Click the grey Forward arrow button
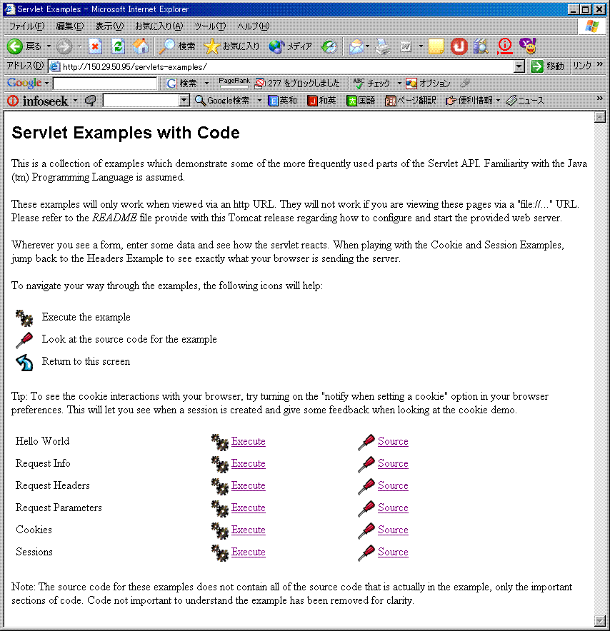The width and height of the screenshot is (610, 631). [x=64, y=46]
